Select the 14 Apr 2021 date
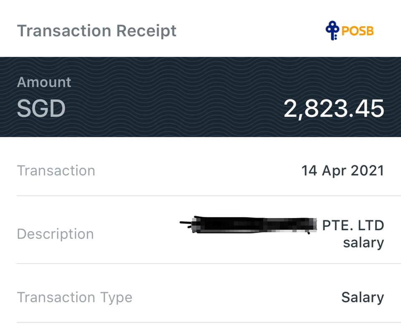401x335 pixels. click(343, 171)
